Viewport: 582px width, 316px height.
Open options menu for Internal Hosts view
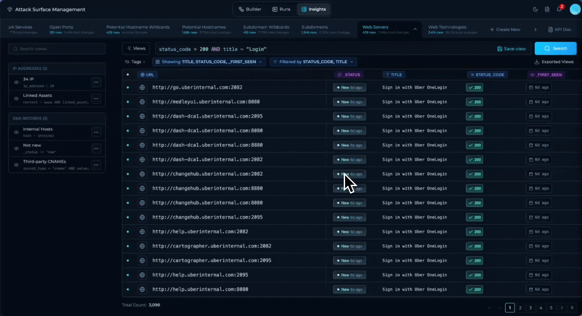96,132
